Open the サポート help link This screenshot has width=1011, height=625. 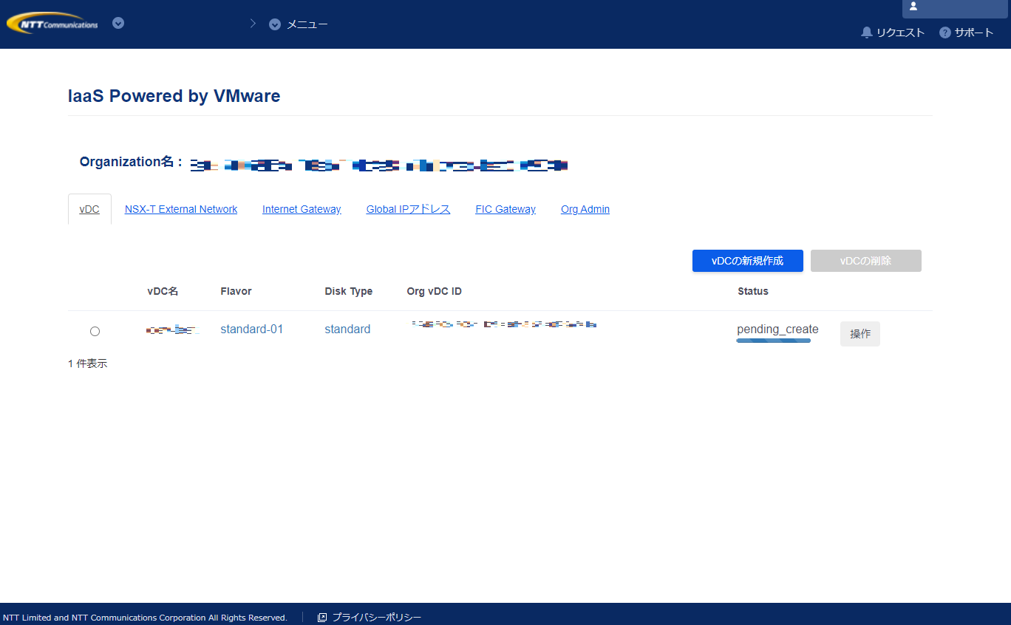[x=974, y=33]
